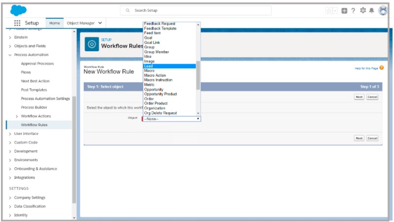Open the help question mark icon

[353, 10]
